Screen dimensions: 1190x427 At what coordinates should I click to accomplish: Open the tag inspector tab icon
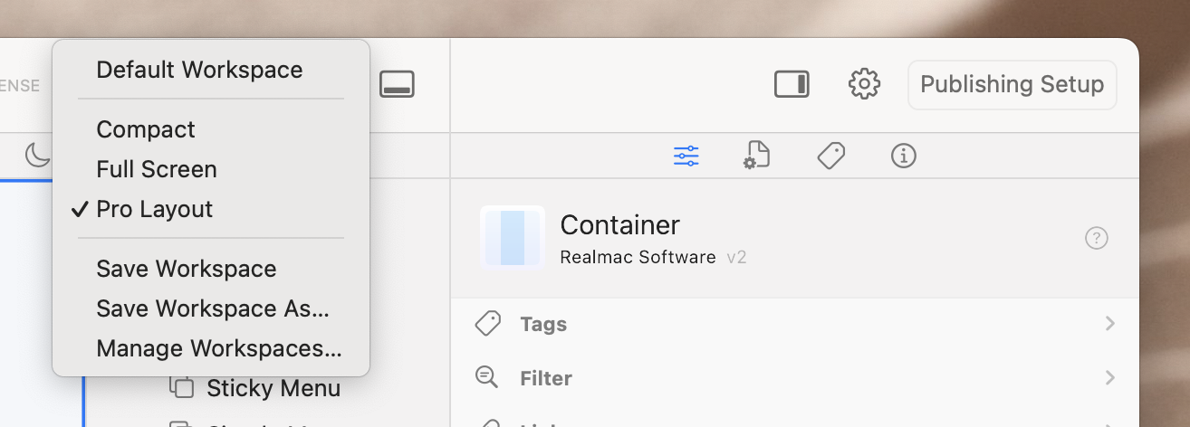tap(830, 156)
